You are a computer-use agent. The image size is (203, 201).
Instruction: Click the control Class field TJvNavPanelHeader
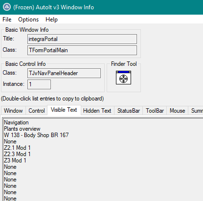tap(64, 73)
